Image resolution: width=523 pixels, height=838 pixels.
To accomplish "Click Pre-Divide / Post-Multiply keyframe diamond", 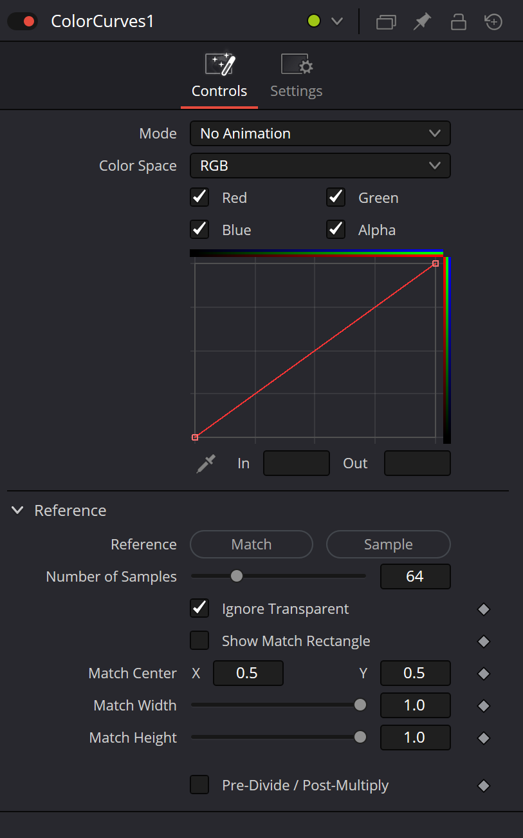I will pos(484,786).
